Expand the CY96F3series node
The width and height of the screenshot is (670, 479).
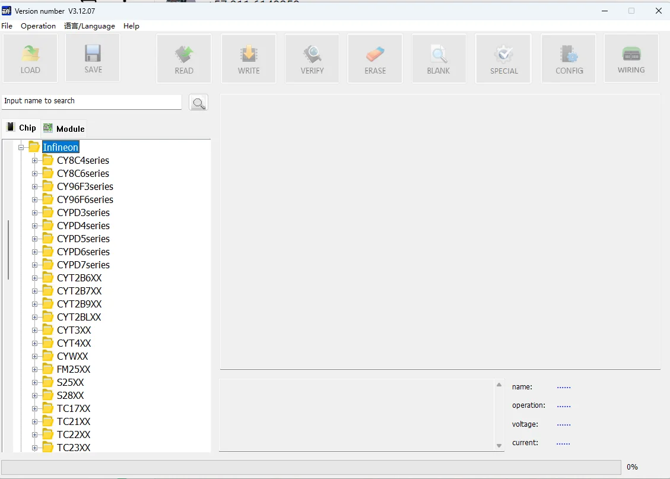[34, 187]
